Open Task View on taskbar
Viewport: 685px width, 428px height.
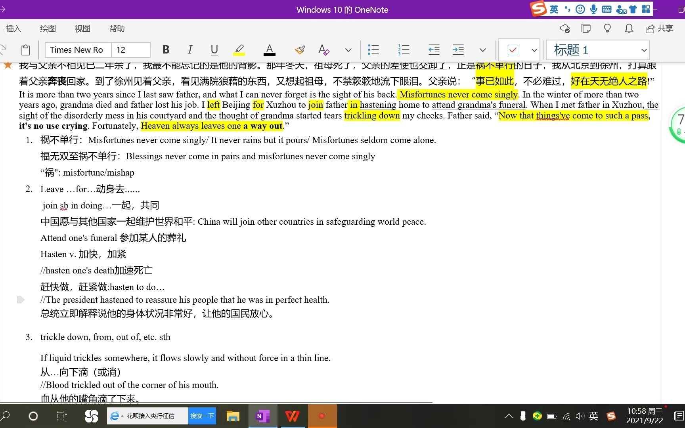coord(62,416)
